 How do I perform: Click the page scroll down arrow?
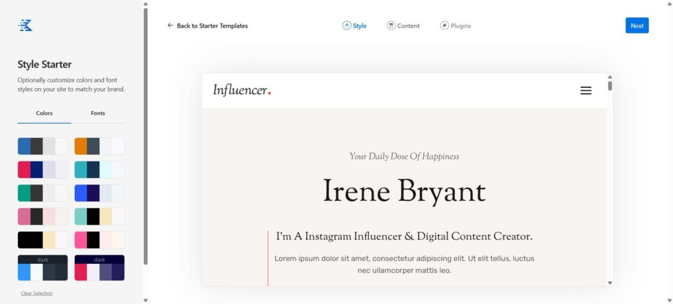[x=668, y=301]
